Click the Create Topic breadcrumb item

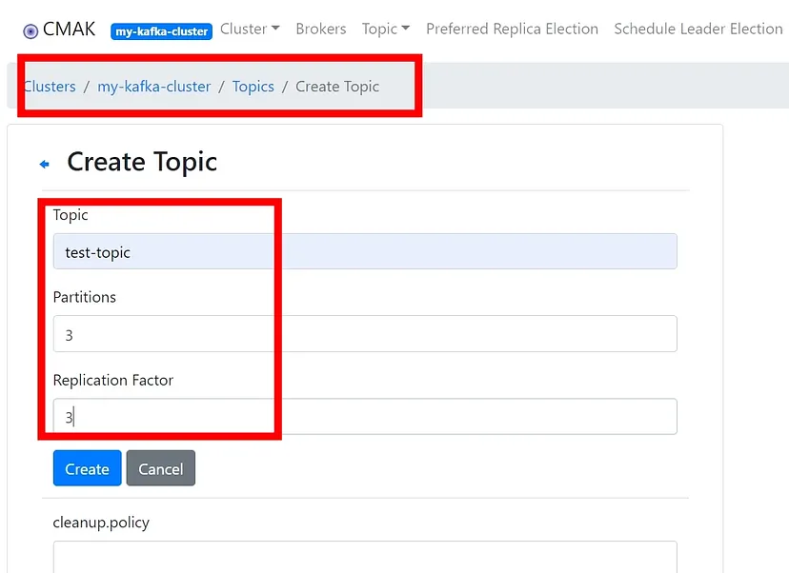[337, 87]
